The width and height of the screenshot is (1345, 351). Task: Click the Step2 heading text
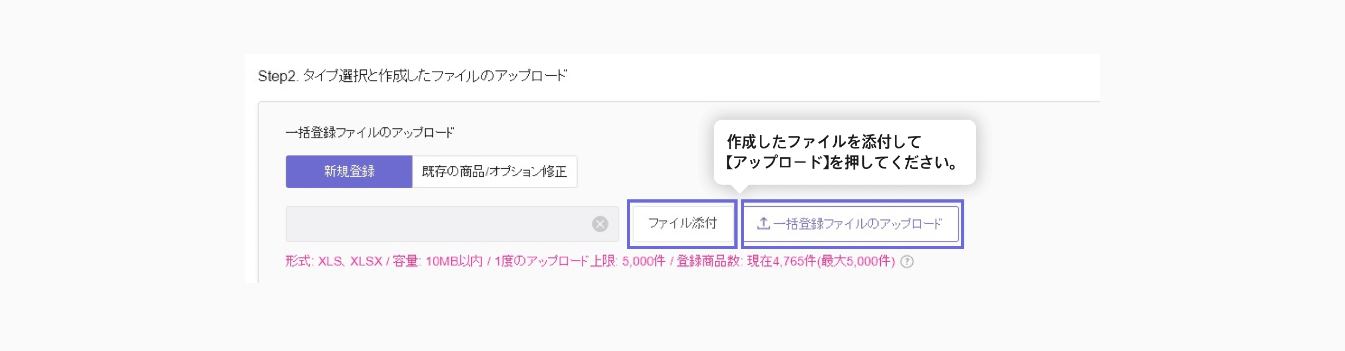(x=412, y=76)
